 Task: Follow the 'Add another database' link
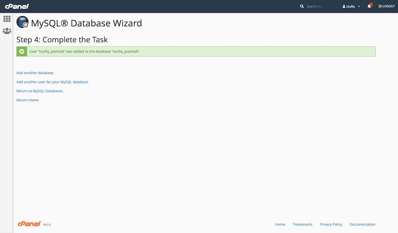pyautogui.click(x=35, y=73)
